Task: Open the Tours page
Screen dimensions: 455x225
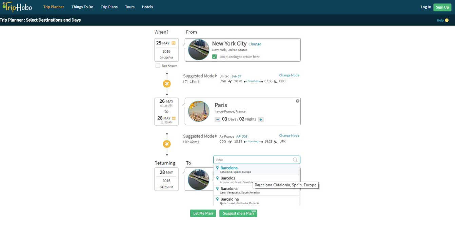Action: pyautogui.click(x=130, y=7)
